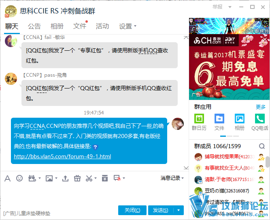Viewport: 270px width, 220px height.
Task: Open the 设置 dropdown tab
Action: click(128, 26)
